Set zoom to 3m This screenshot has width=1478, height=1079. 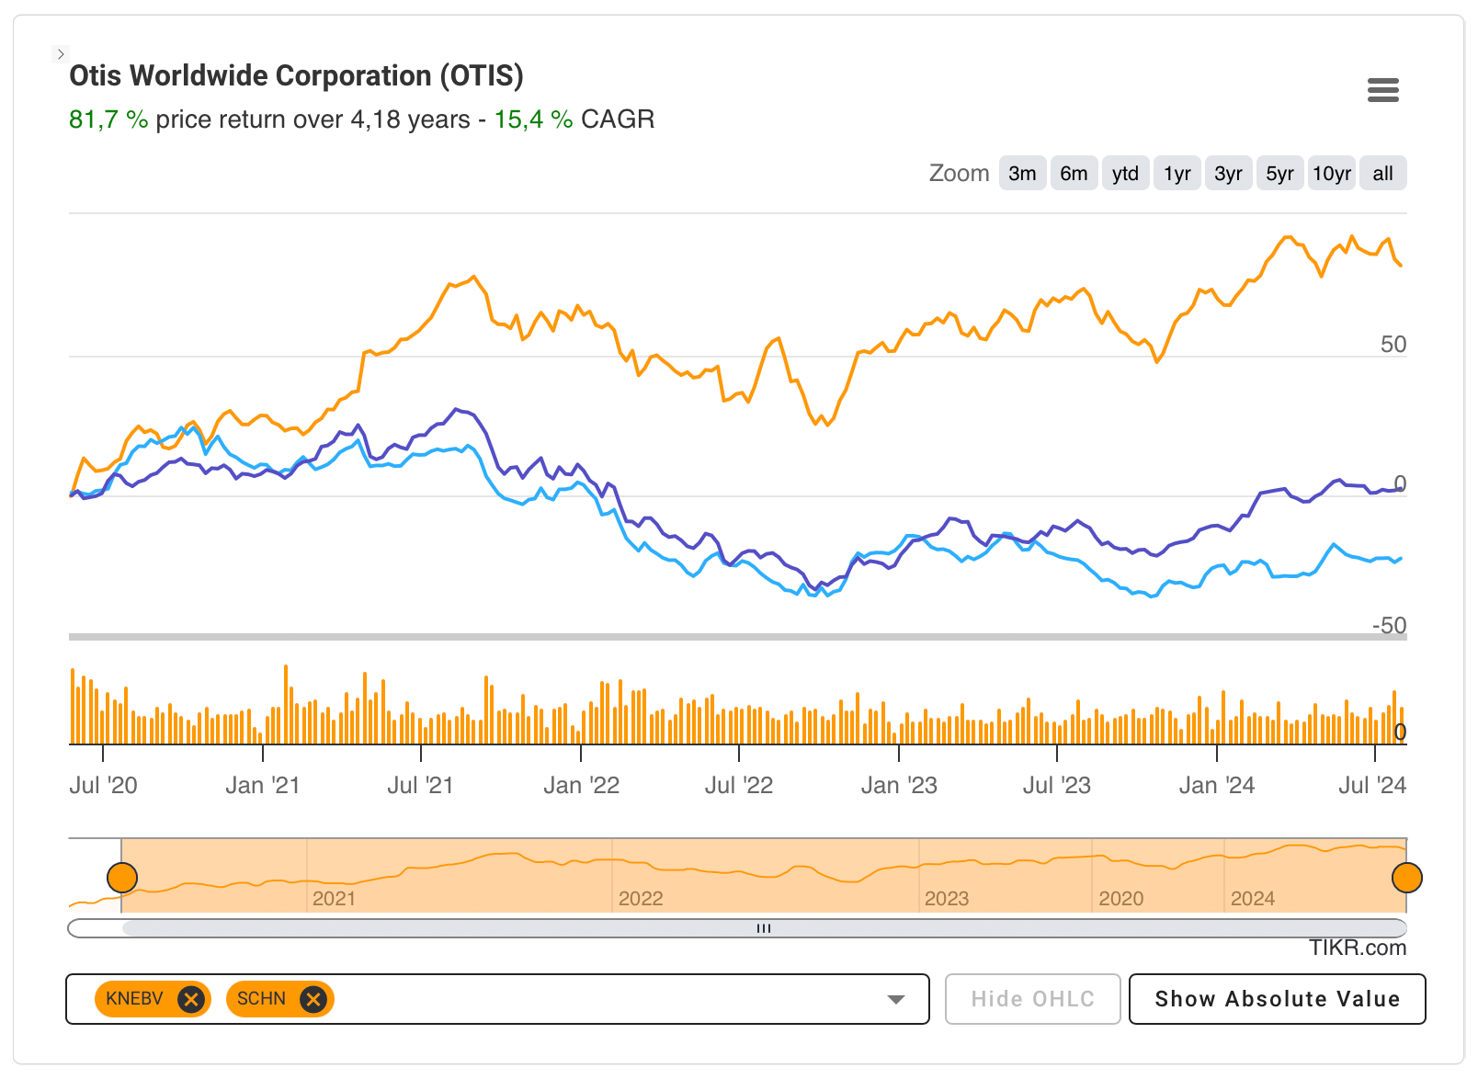click(1022, 174)
